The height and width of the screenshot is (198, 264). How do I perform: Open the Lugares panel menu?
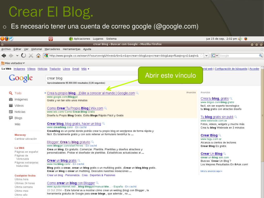(98, 39)
